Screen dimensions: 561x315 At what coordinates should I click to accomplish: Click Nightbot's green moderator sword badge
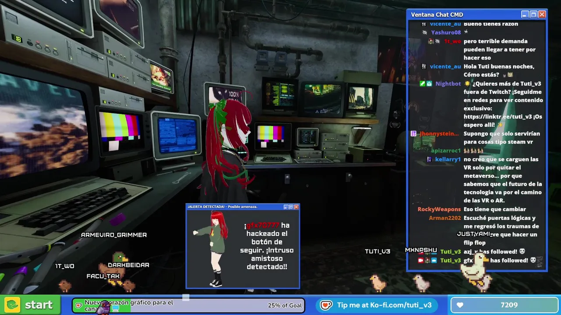[423, 84]
